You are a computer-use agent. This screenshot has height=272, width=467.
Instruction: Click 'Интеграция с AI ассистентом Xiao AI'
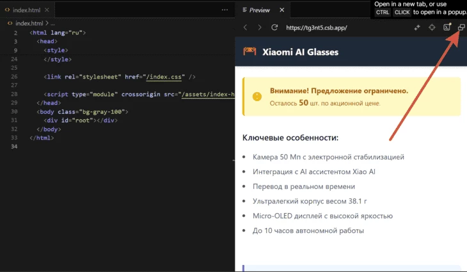[x=314, y=172]
